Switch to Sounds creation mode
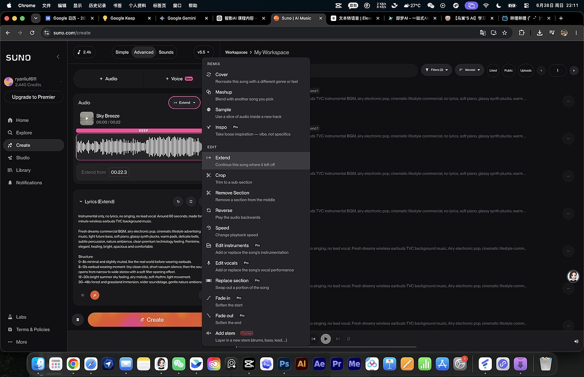584x377 pixels. [166, 52]
